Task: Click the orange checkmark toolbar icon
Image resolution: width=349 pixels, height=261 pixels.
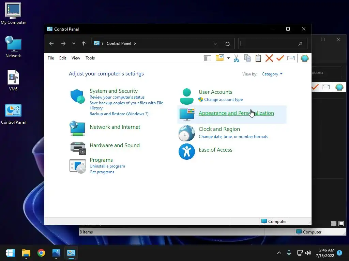Action: click(x=280, y=58)
